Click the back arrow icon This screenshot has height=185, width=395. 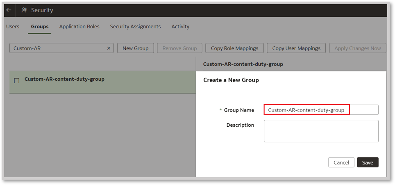[x=9, y=10]
